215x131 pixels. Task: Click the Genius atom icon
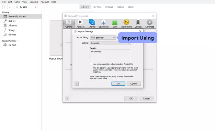coord(5,45)
